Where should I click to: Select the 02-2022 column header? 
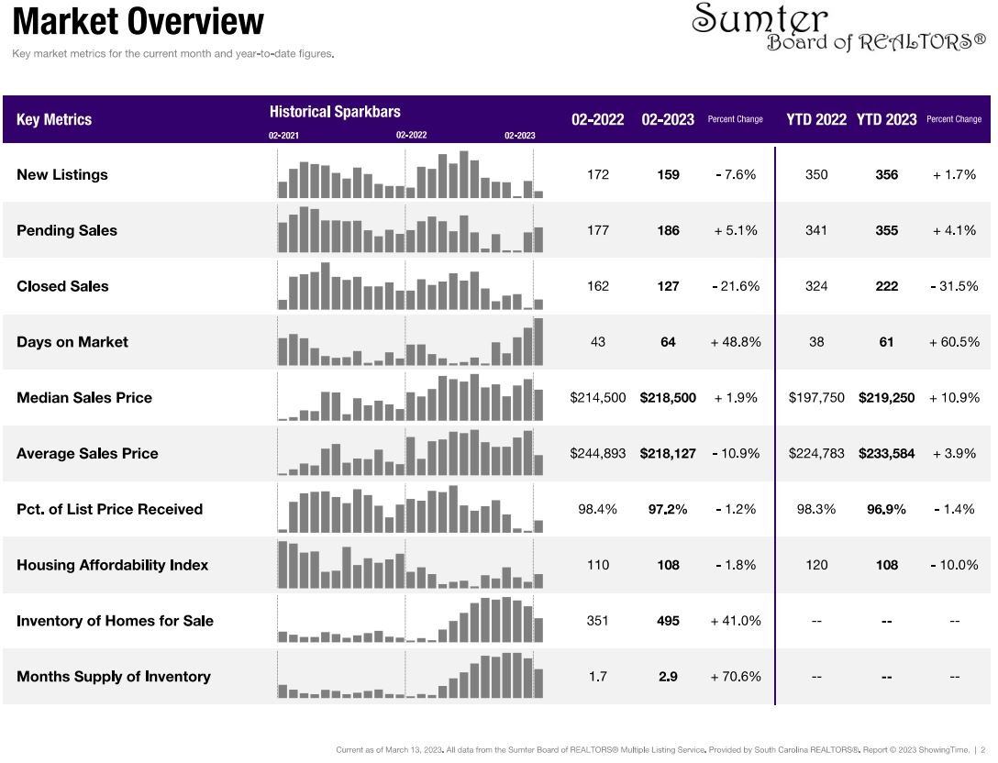coord(597,120)
